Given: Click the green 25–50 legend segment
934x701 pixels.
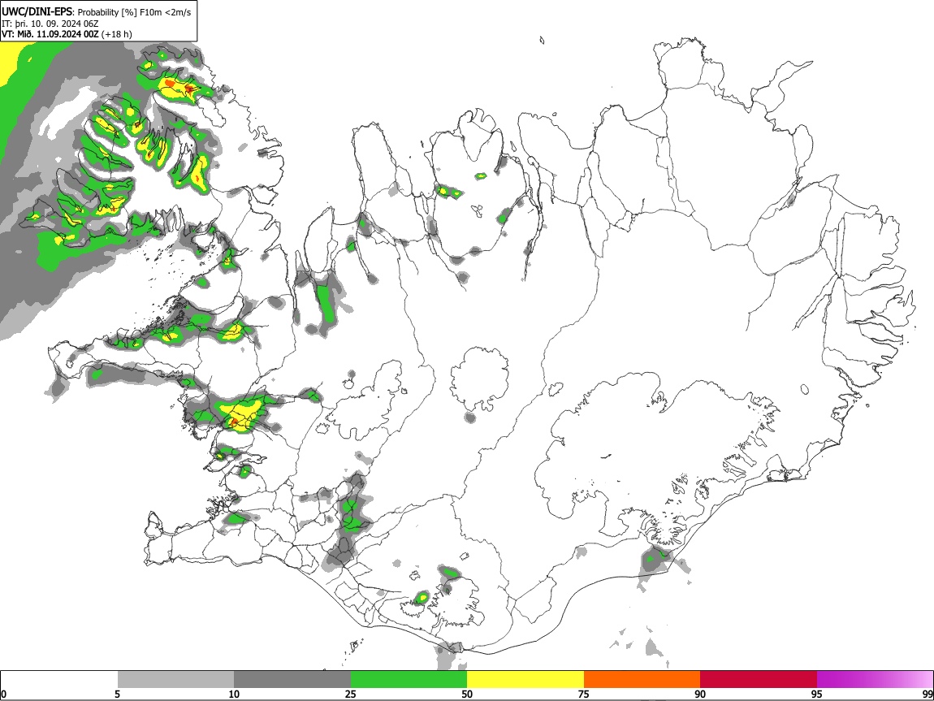Looking at the screenshot, I should [x=409, y=680].
